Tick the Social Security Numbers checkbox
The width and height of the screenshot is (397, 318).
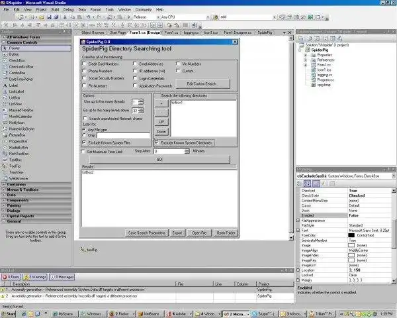pyautogui.click(x=85, y=78)
